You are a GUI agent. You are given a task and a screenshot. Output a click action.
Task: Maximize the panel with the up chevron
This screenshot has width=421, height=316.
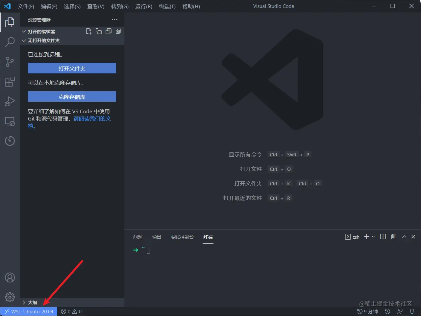tap(404, 237)
